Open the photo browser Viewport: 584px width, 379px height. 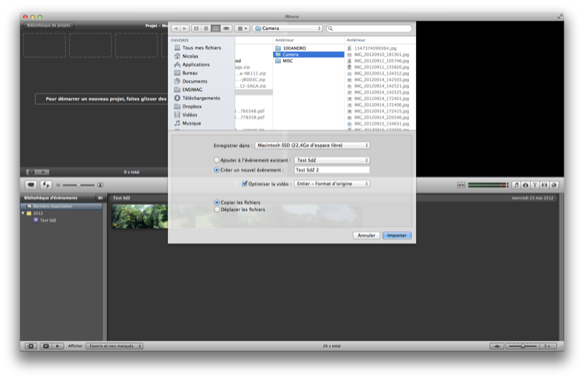(526, 185)
